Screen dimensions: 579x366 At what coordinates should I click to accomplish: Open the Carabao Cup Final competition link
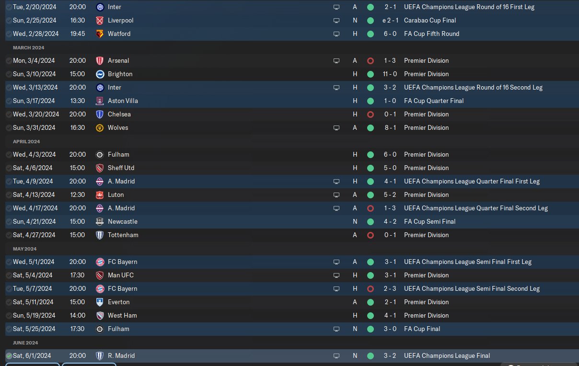430,21
